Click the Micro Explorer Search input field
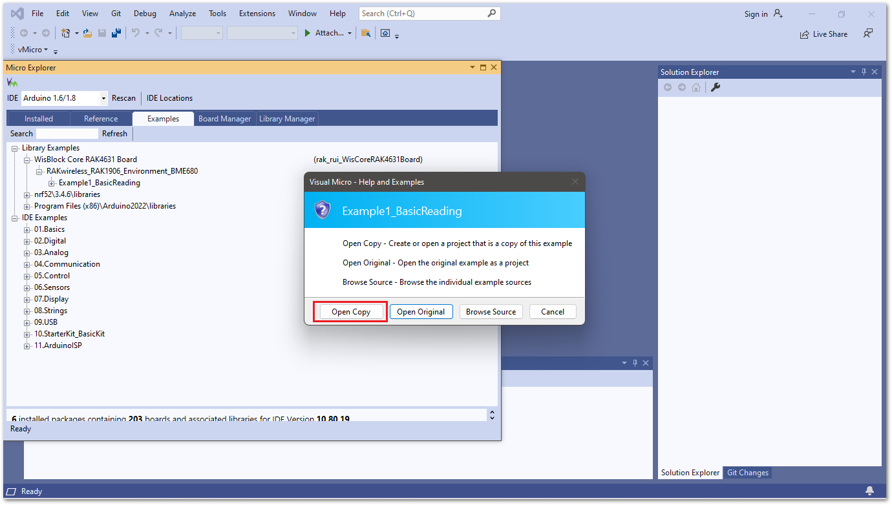The image size is (892, 505). pos(67,134)
